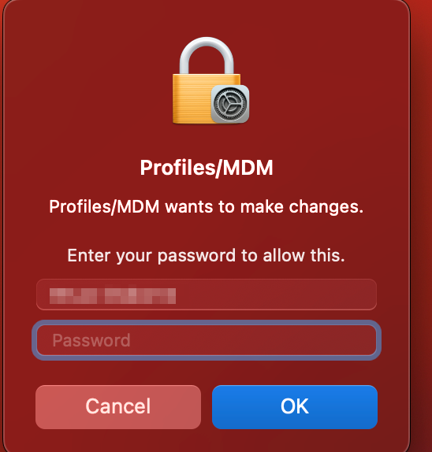Click empty area right of username text

click(274, 295)
